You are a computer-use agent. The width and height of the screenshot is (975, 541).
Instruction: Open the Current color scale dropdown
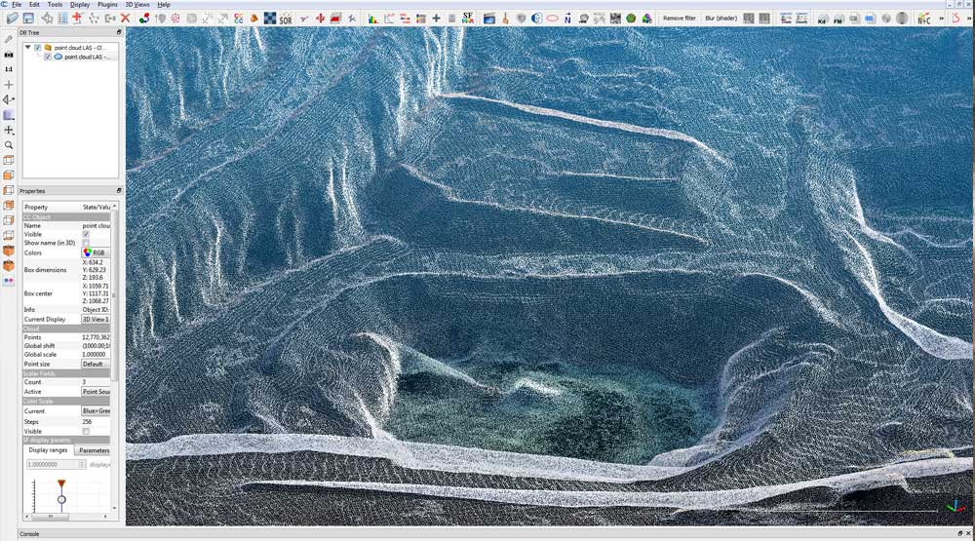pyautogui.click(x=96, y=411)
